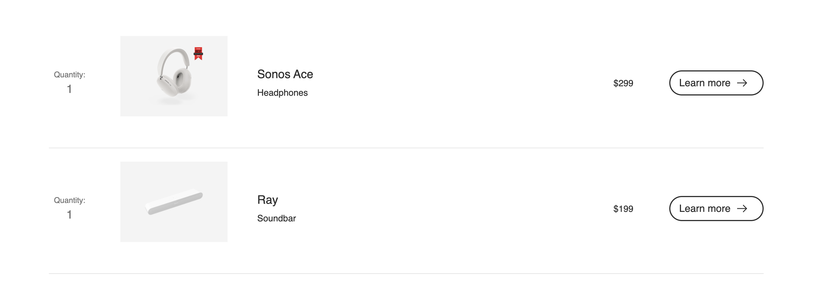This screenshot has width=822, height=292.
Task: Click the red TIME Best Inventions badge
Action: coord(198,53)
